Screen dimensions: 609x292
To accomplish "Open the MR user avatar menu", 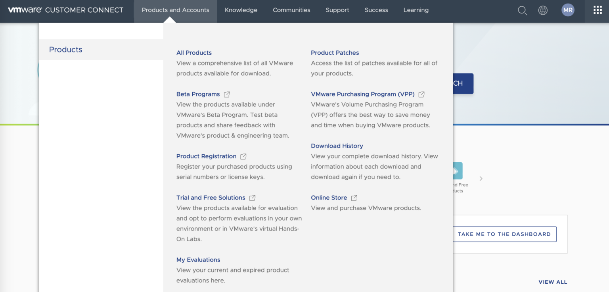I will (x=568, y=10).
